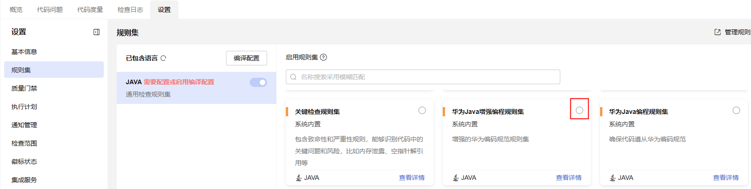This screenshot has width=751, height=189.
Task: Open the 代码问题 tab
Action: [x=50, y=10]
